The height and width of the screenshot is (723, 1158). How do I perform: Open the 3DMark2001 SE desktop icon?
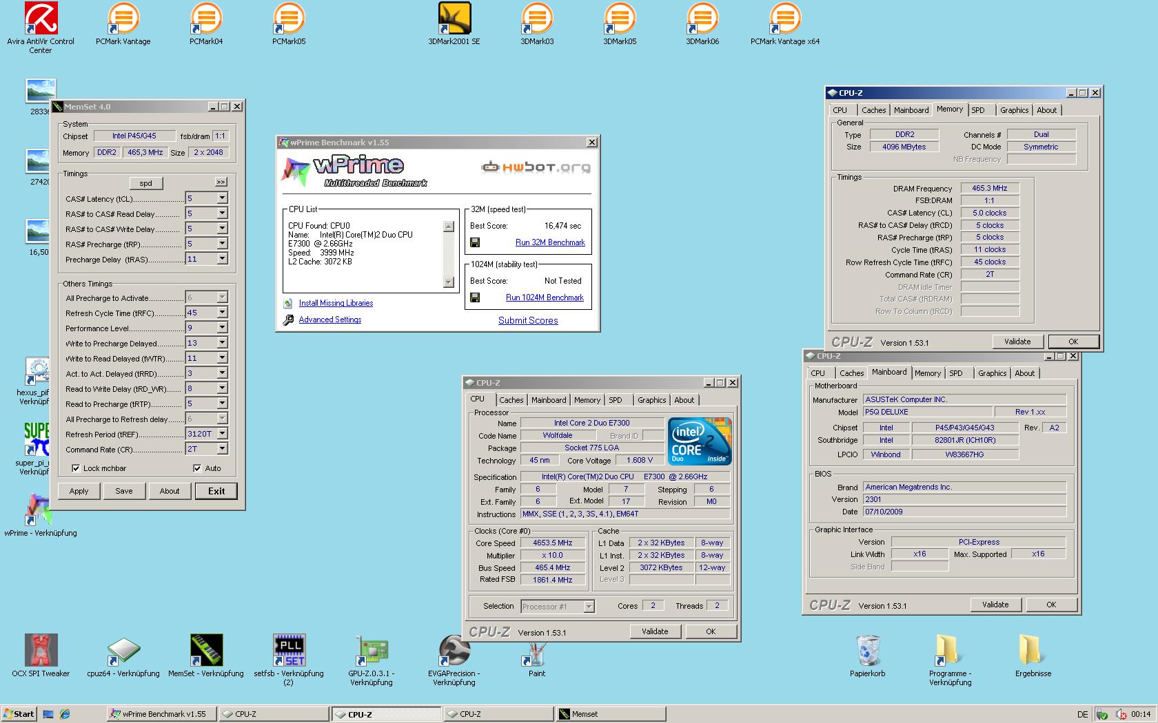[x=454, y=19]
